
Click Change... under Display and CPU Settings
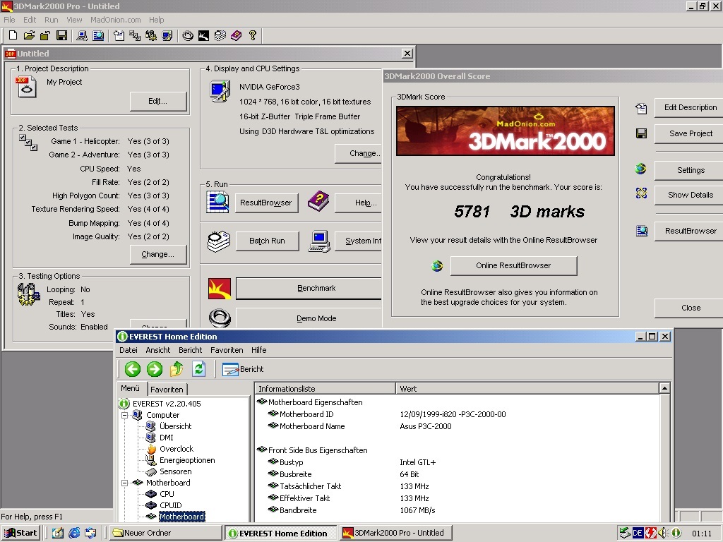[359, 153]
